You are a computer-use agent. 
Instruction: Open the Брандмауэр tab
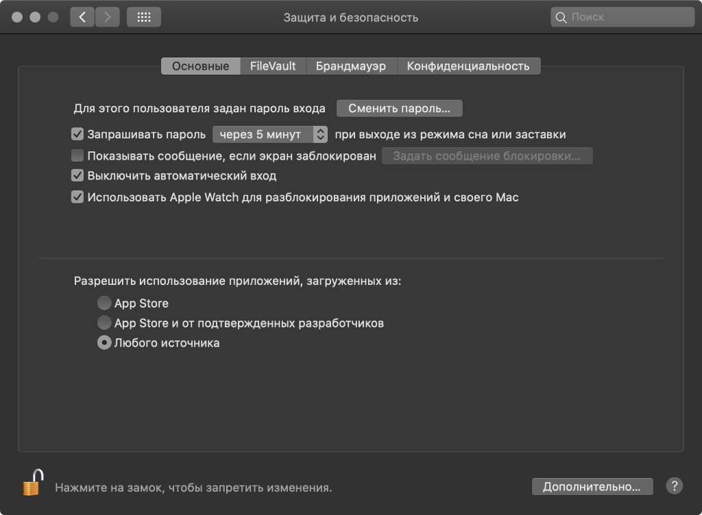coord(351,66)
